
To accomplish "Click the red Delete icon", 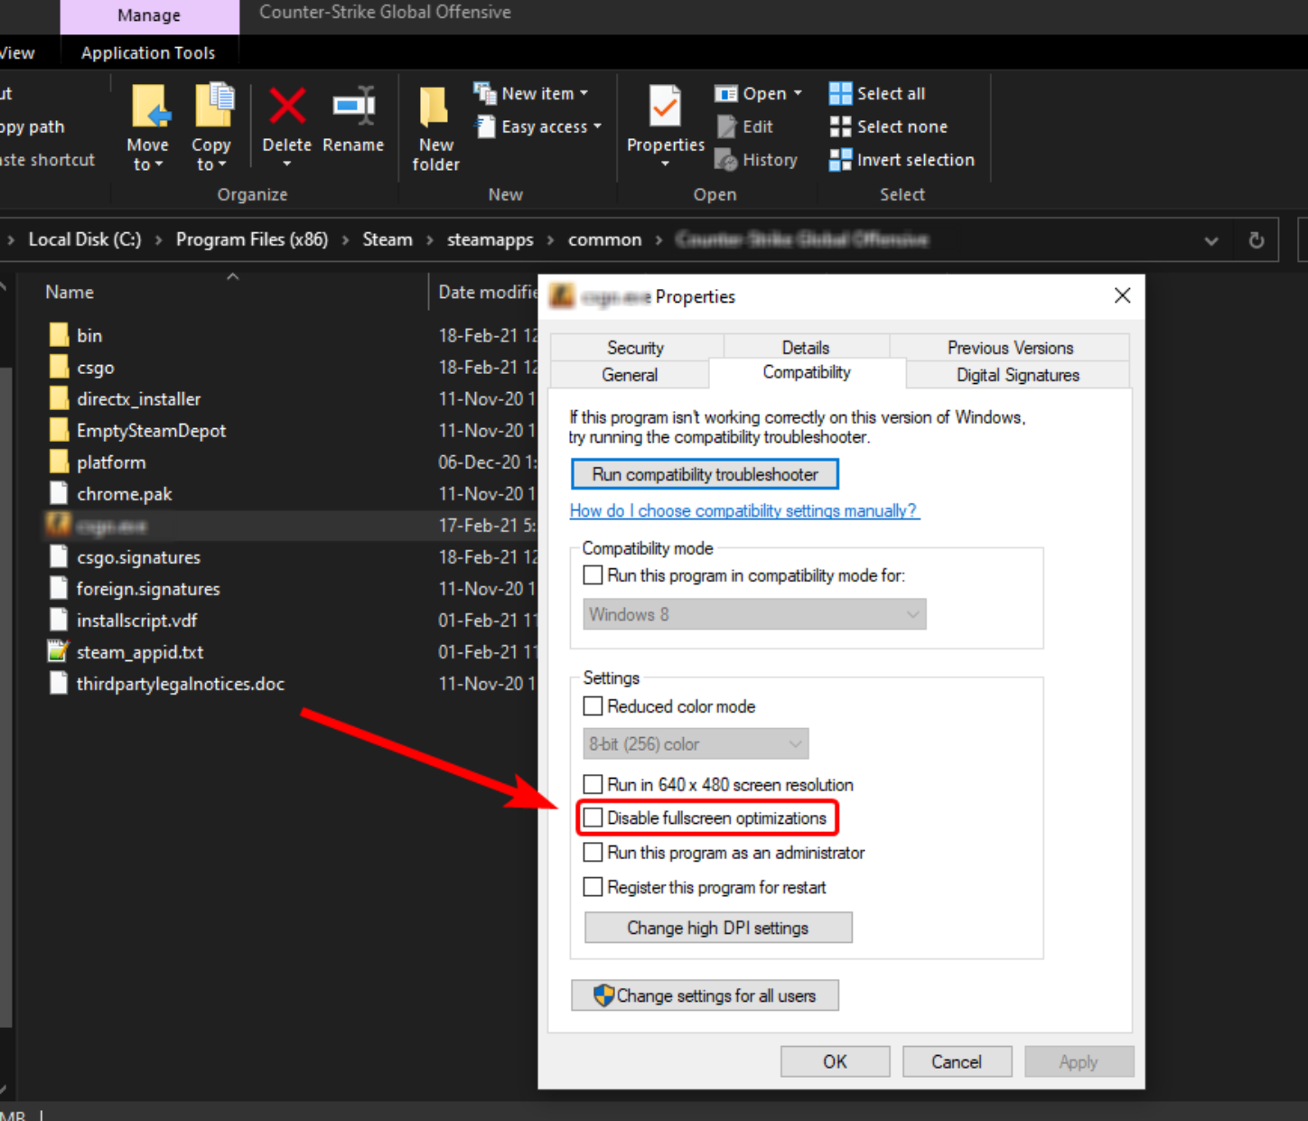I will (287, 107).
